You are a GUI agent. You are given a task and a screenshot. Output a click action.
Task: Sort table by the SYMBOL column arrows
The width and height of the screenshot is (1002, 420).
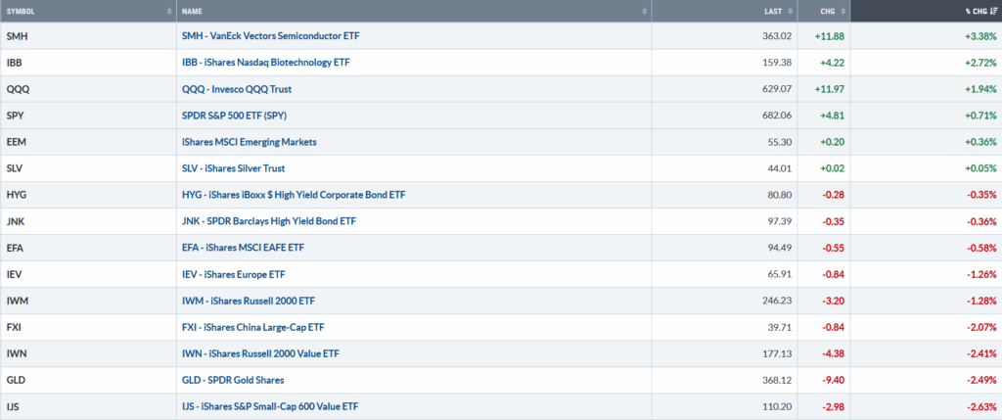coord(169,11)
